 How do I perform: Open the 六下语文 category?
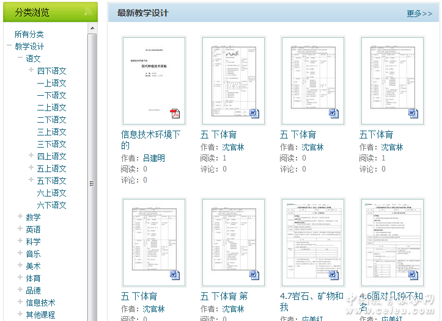point(51,205)
